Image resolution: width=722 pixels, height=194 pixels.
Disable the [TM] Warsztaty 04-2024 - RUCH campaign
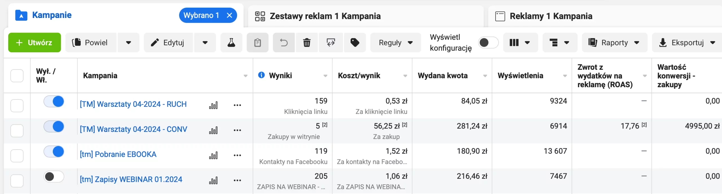coord(54,102)
